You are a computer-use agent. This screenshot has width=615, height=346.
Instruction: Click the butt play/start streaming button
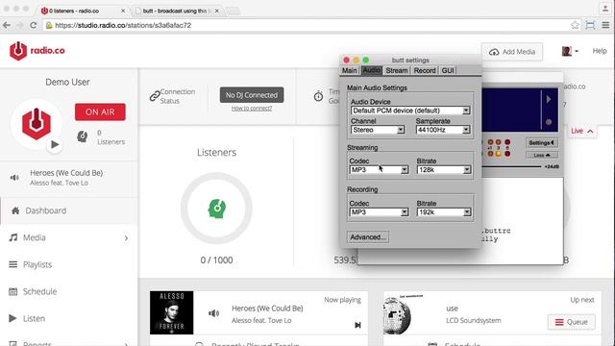click(x=549, y=100)
